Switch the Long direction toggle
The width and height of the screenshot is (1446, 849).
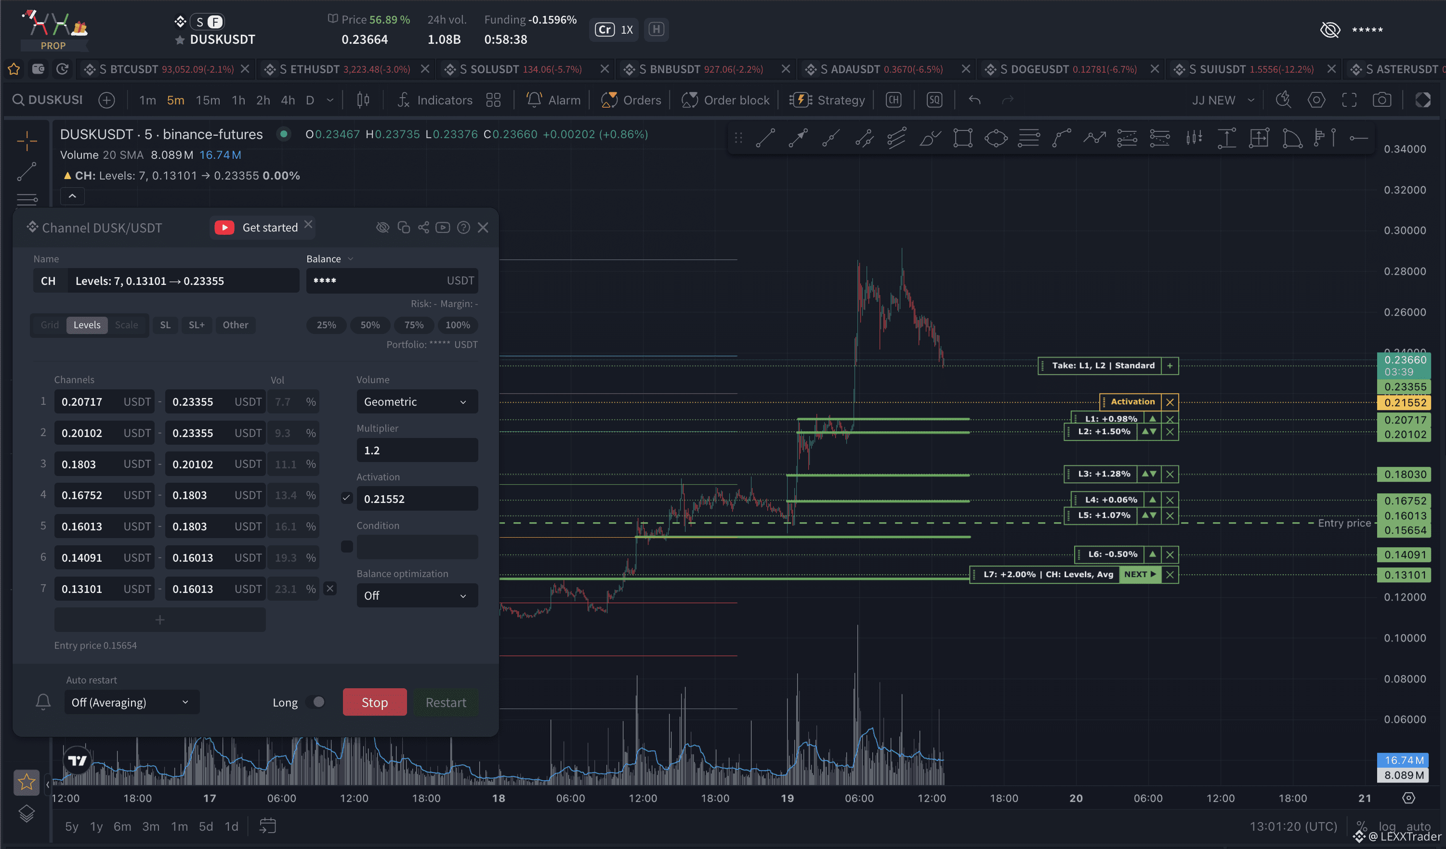pos(315,702)
